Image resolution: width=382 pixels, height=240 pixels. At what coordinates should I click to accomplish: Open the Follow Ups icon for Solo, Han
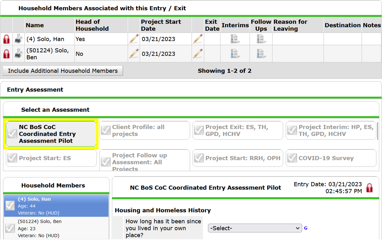(261, 39)
